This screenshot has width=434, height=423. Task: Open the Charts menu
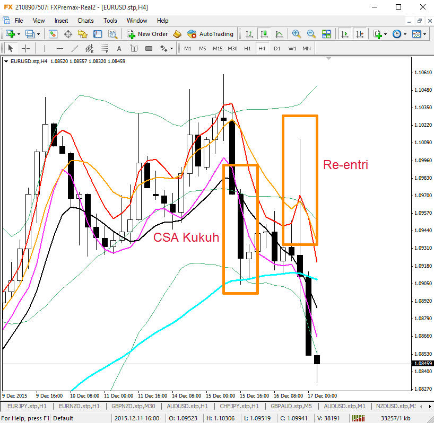coord(85,21)
